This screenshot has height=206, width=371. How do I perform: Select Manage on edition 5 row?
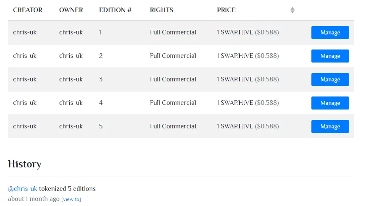point(330,126)
